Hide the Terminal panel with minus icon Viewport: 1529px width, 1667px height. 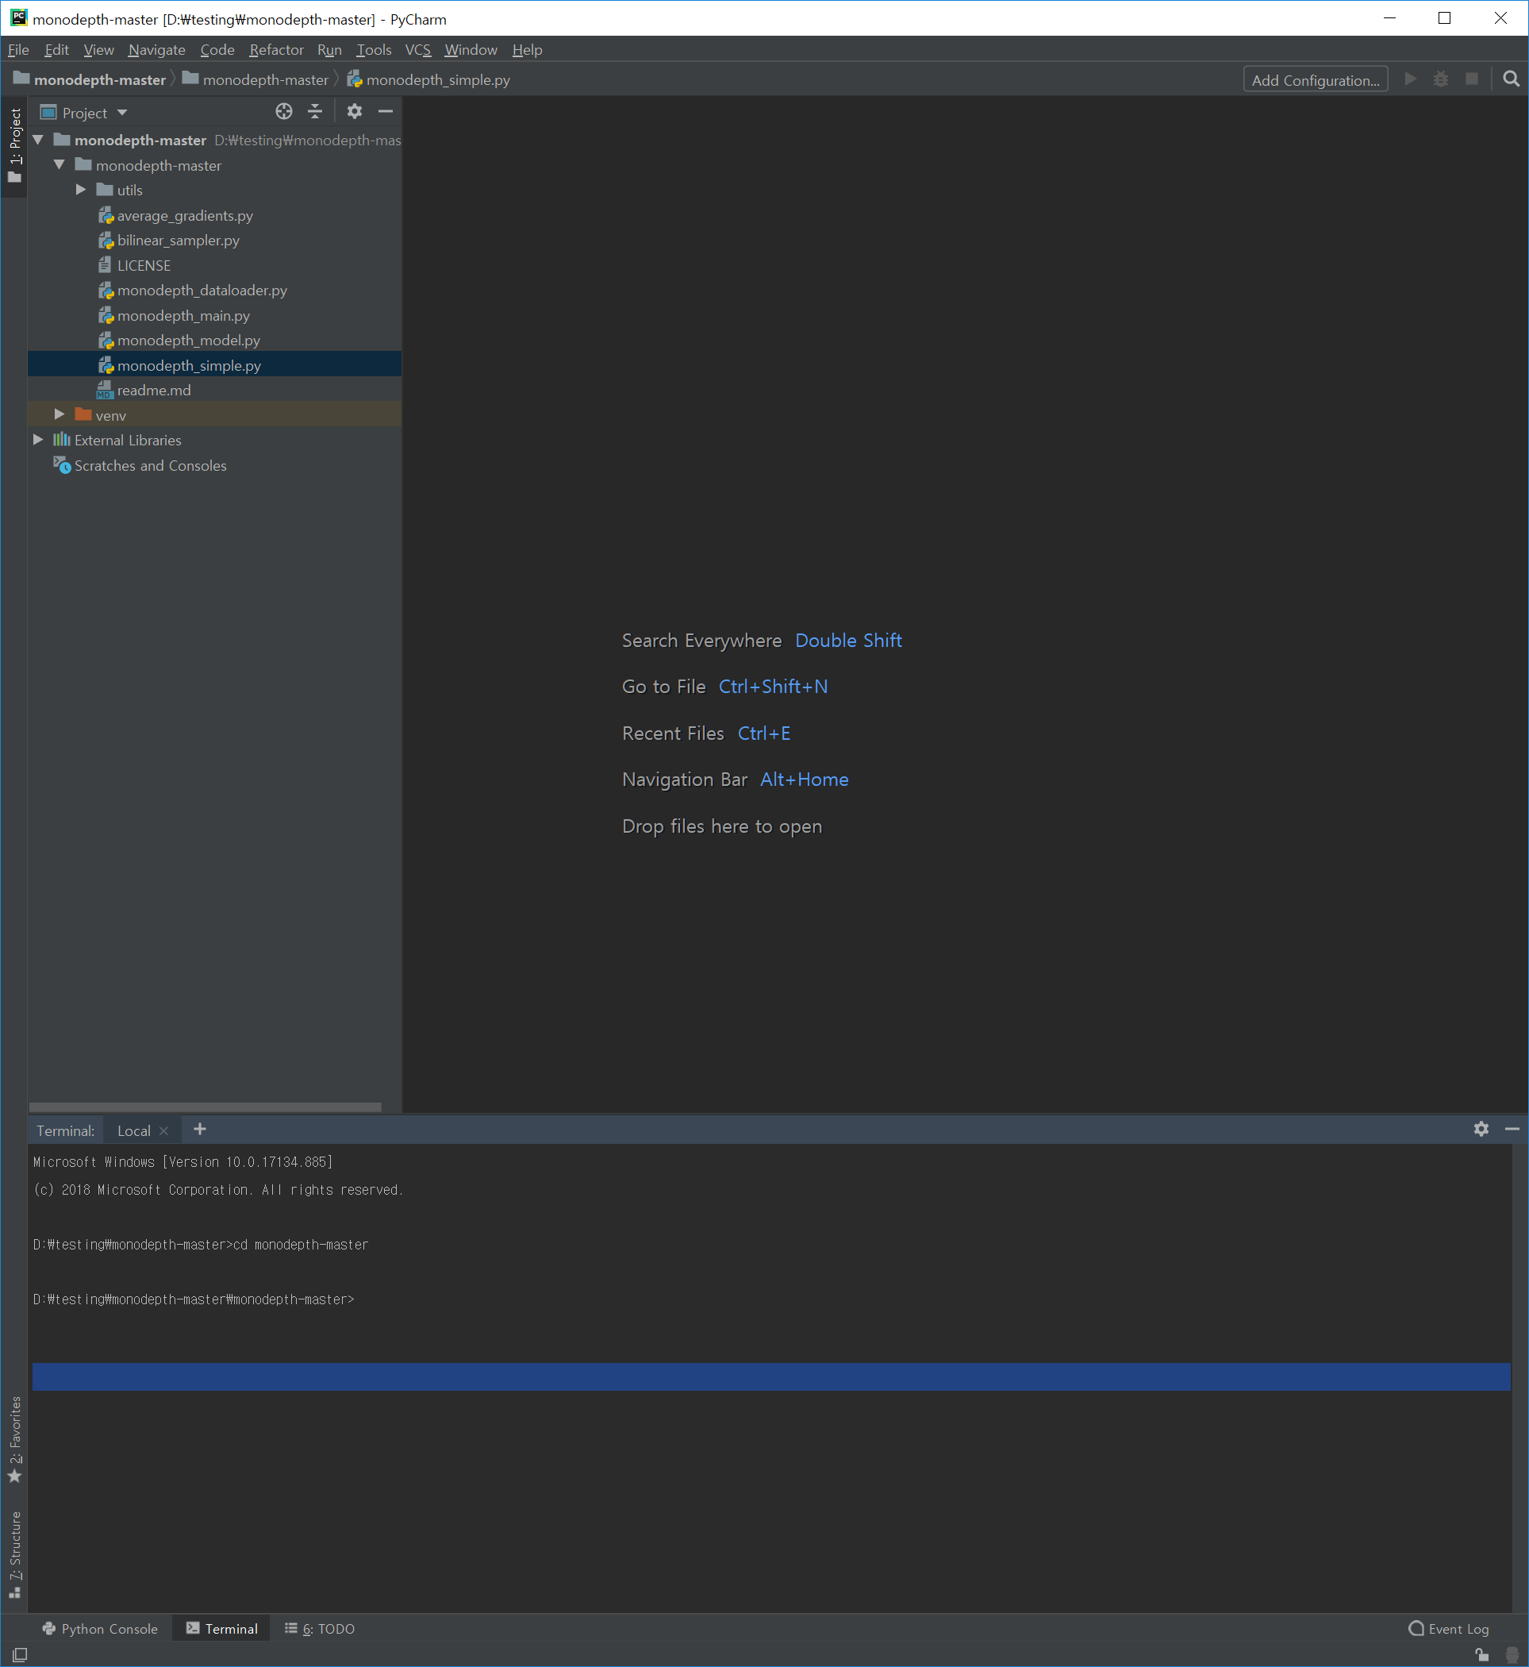tap(1512, 1129)
